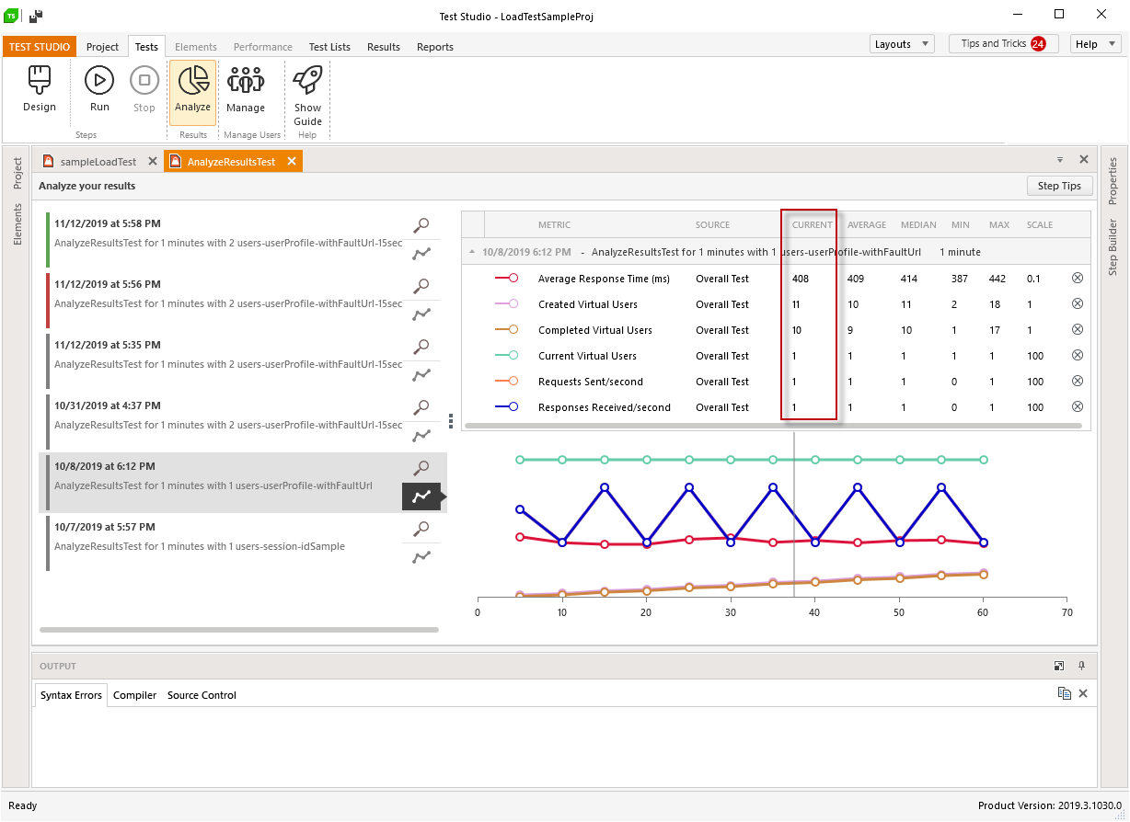Open the document tabs dropdown arrow
1130x822 pixels.
(x=1059, y=159)
